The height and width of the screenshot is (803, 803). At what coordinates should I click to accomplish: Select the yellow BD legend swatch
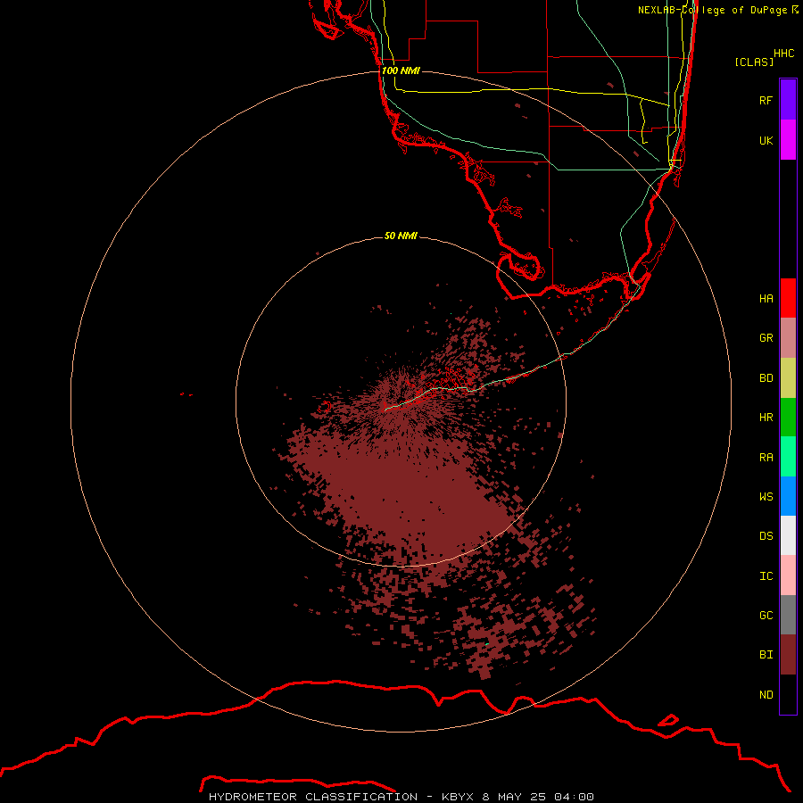coord(788,378)
